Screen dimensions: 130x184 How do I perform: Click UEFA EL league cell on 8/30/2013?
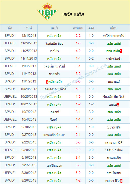(10, 173)
